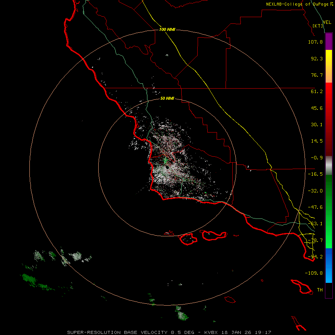This screenshot has height=335, width=335.
Task: Select the -32.0 legend value
Action: 315,191
